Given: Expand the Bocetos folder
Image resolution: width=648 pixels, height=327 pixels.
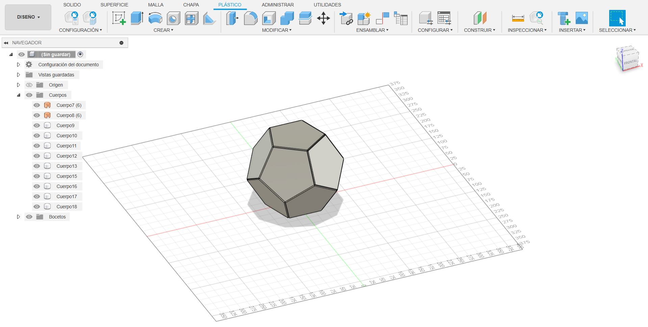Looking at the screenshot, I should [19, 217].
